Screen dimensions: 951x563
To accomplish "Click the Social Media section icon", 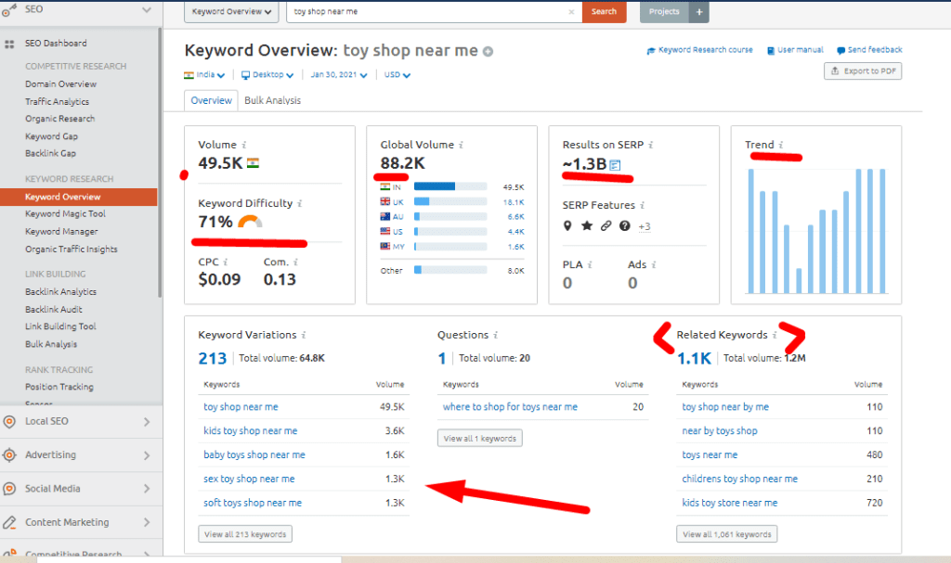I will 9,489.
